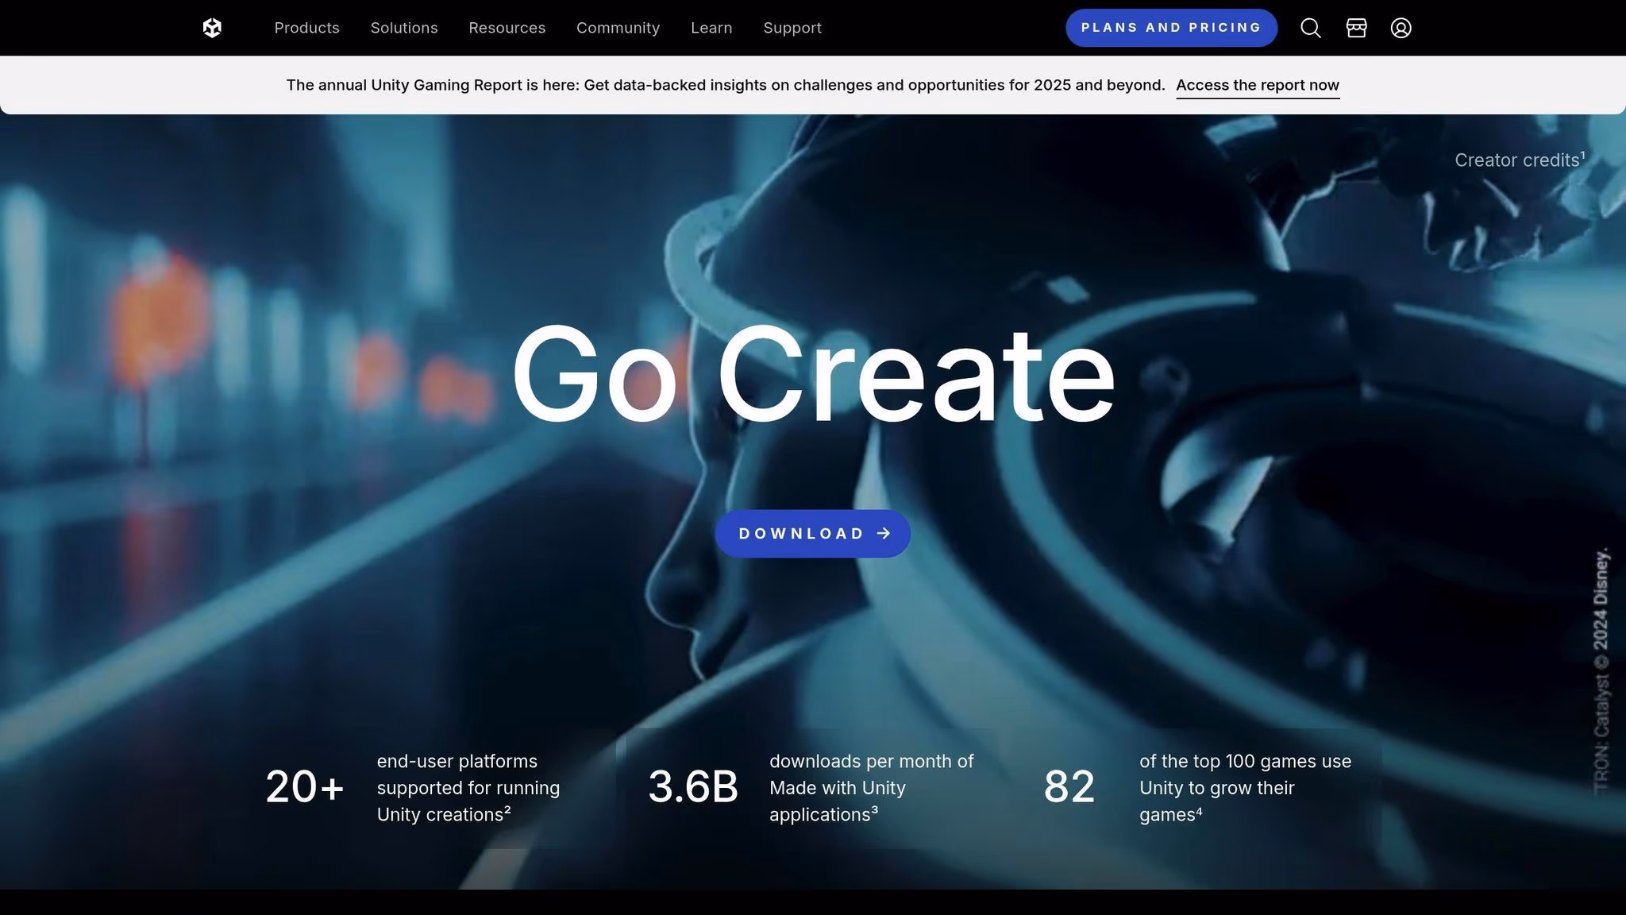Open the user account profile icon

[1401, 28]
